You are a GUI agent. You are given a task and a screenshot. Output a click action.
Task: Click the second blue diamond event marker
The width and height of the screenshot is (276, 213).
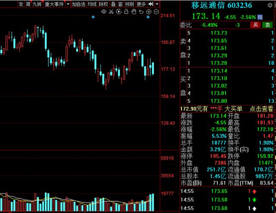pos(148,17)
